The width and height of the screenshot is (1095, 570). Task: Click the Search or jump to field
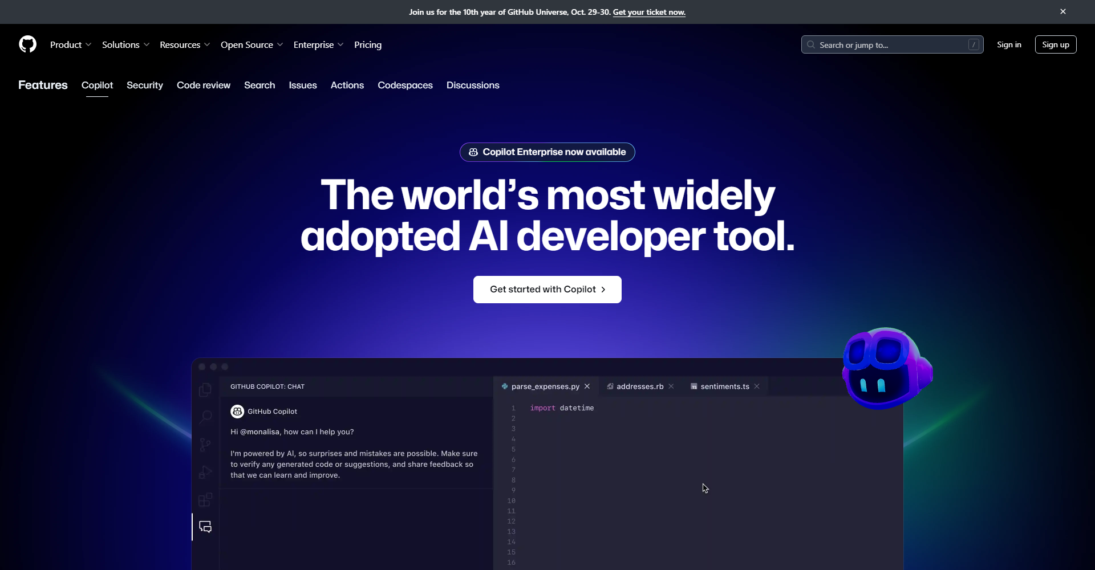point(892,44)
